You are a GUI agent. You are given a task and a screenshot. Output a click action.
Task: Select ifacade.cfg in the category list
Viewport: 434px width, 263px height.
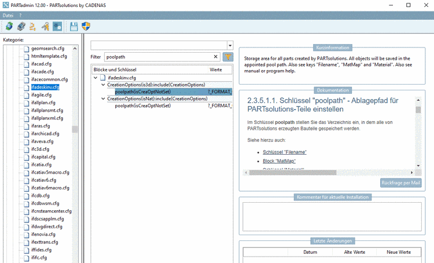42,72
